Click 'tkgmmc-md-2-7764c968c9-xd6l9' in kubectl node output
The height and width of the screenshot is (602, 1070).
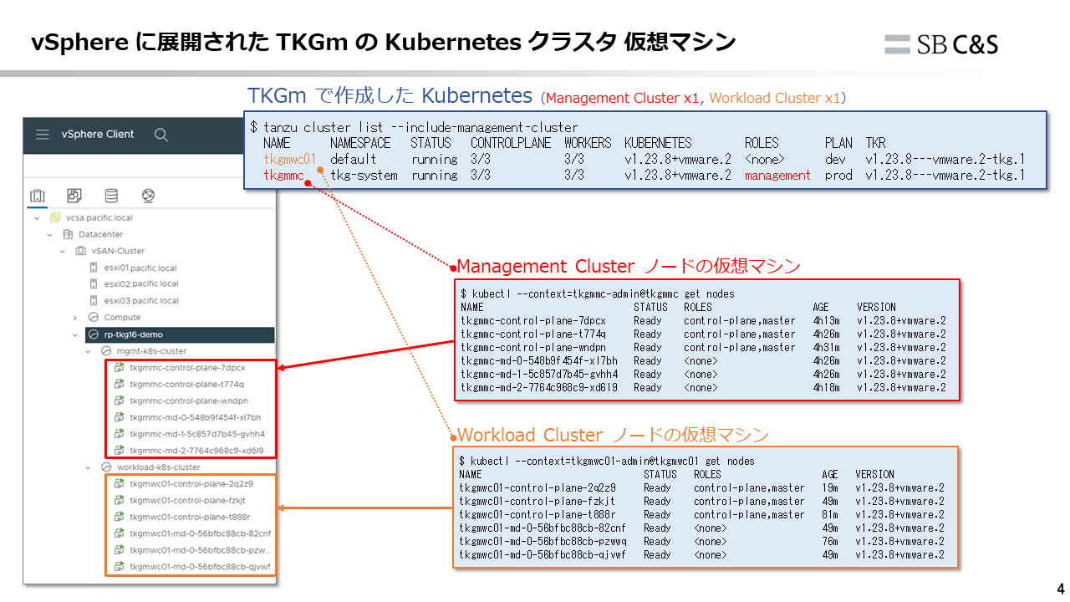539,387
